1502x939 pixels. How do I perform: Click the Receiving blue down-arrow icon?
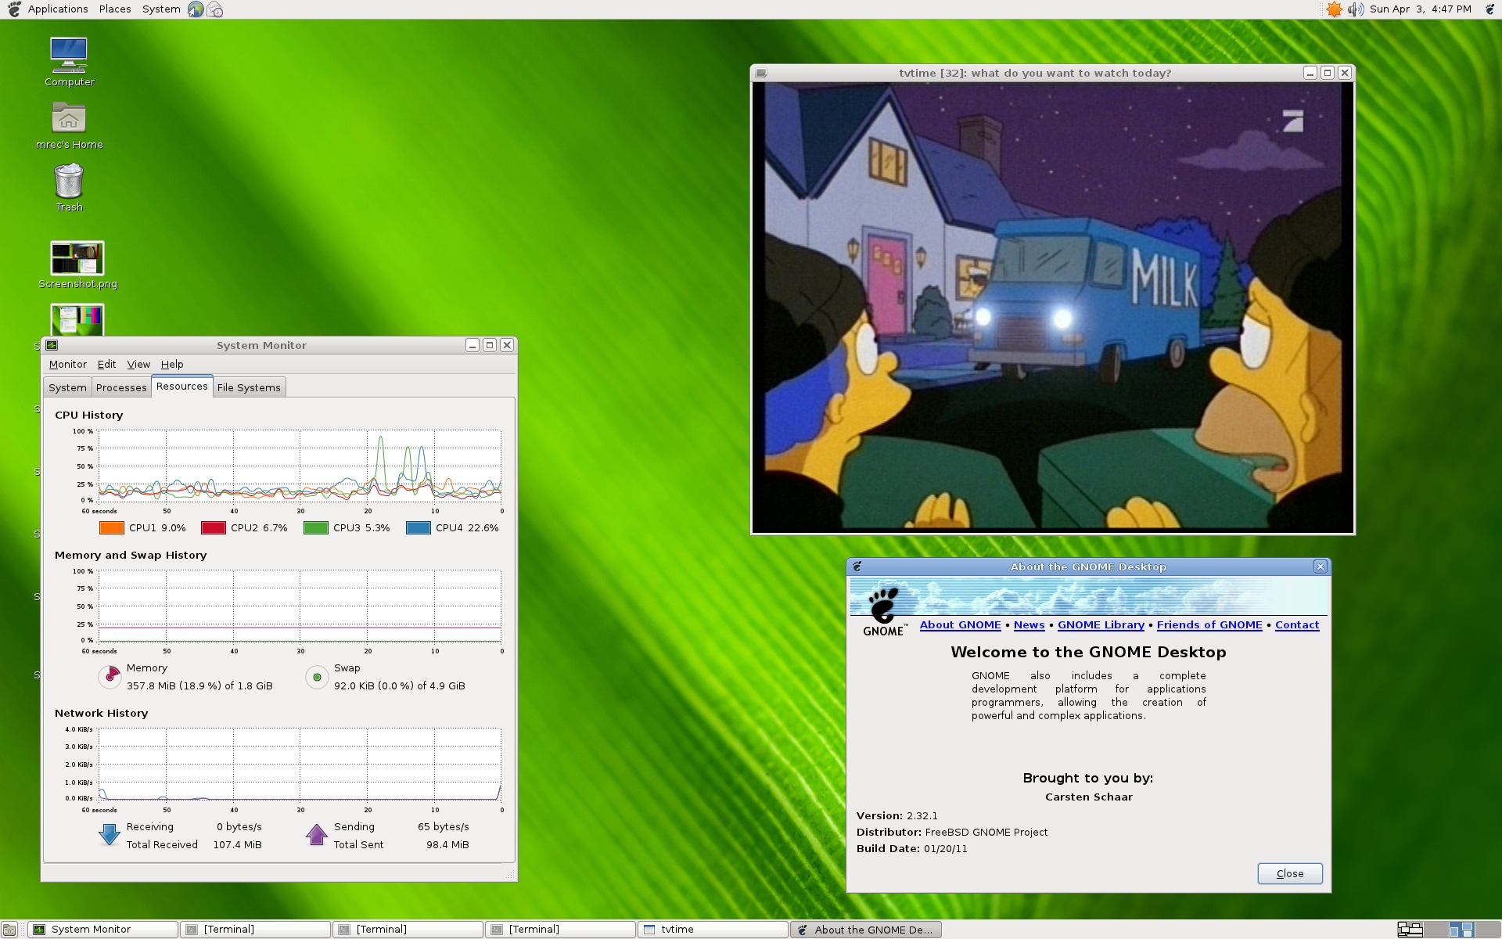click(110, 835)
